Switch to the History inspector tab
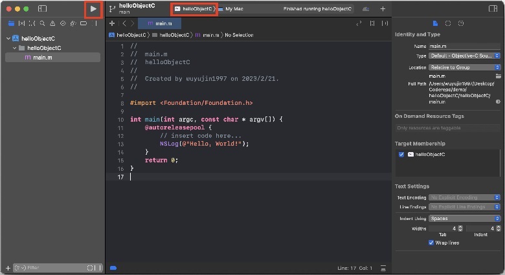 448,23
